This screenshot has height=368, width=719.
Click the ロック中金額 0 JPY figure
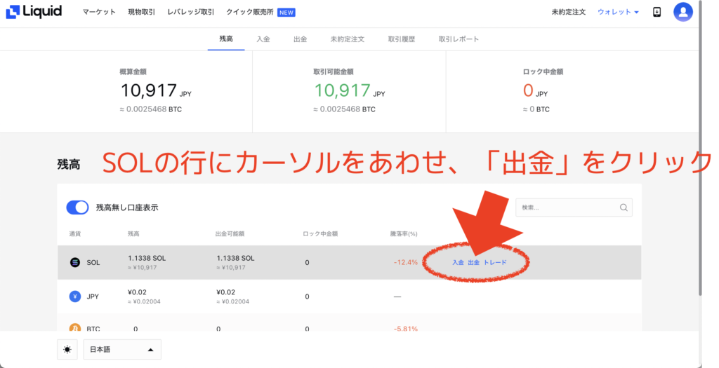(x=535, y=90)
